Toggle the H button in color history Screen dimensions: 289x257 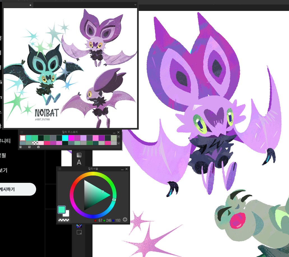[x=20, y=147]
